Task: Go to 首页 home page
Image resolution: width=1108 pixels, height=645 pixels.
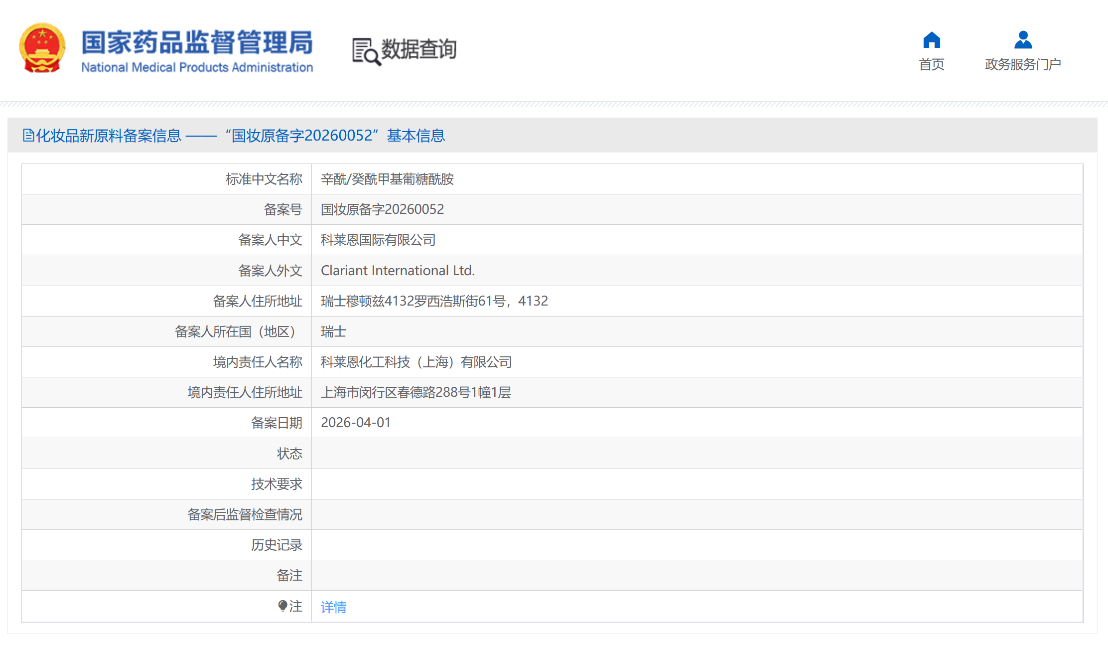Action: click(931, 64)
